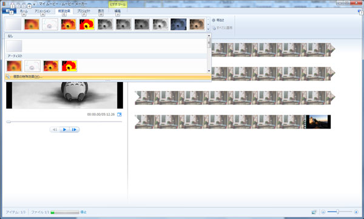This screenshot has width=364, height=219.
Task: Select the castle video clip on timeline
Action: tap(317, 122)
